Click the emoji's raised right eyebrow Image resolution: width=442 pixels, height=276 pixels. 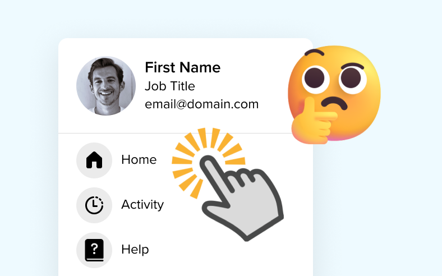(352, 67)
